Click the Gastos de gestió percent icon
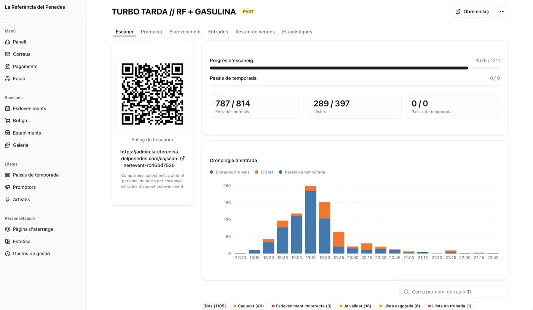This screenshot has height=310, width=533. coord(8,254)
